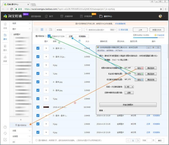Viewport: 169px width, 145px height.
Task: Open the 未筛选 filter dropdown
Action: click(68, 30)
